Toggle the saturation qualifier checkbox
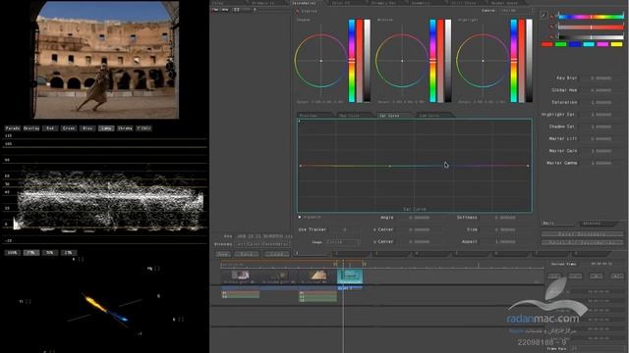Image resolution: width=629 pixels, height=353 pixels. [x=552, y=26]
